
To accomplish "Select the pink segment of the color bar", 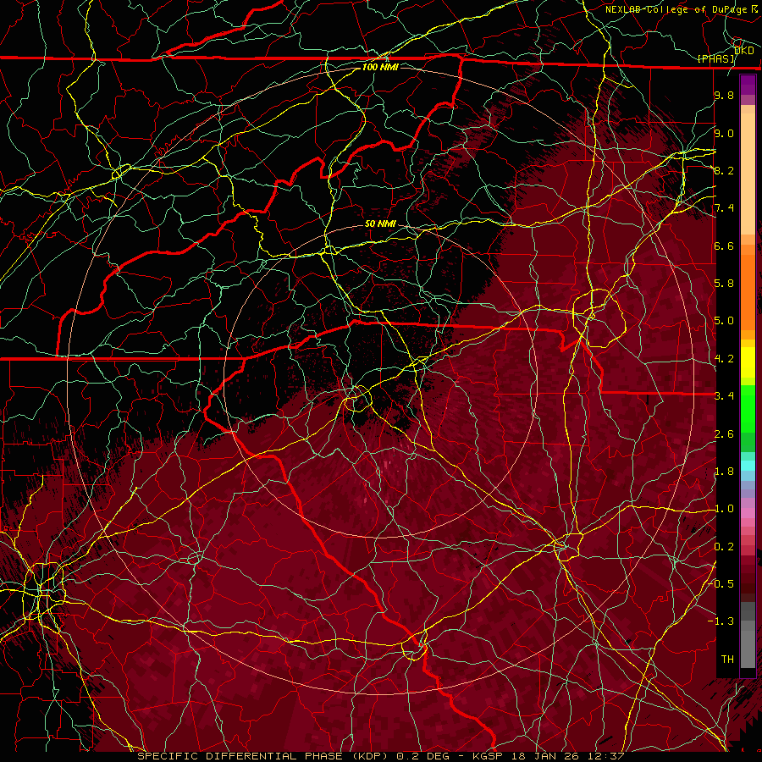I will [748, 513].
